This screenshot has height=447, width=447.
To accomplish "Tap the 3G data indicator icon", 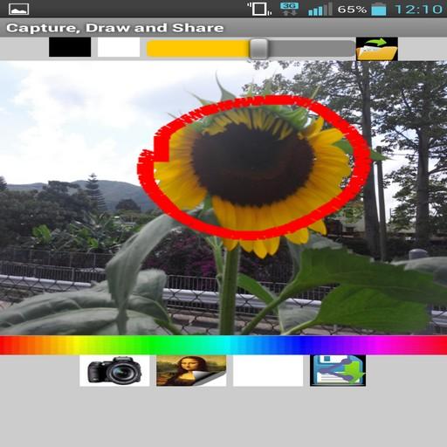I will (289, 9).
